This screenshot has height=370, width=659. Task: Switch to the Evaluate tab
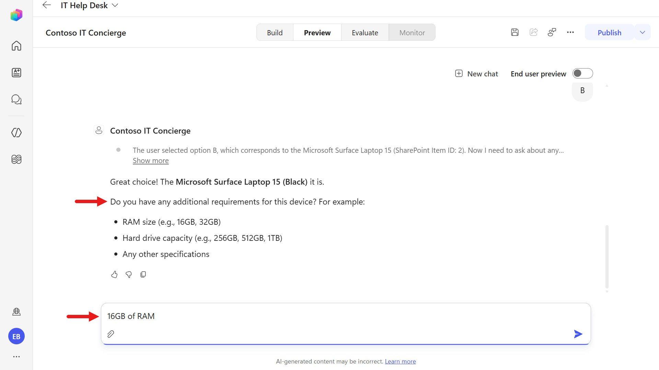[x=365, y=33]
